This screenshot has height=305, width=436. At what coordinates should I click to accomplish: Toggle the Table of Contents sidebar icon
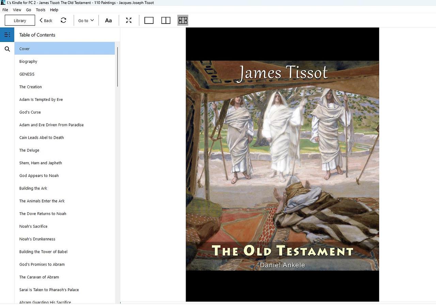click(x=7, y=35)
